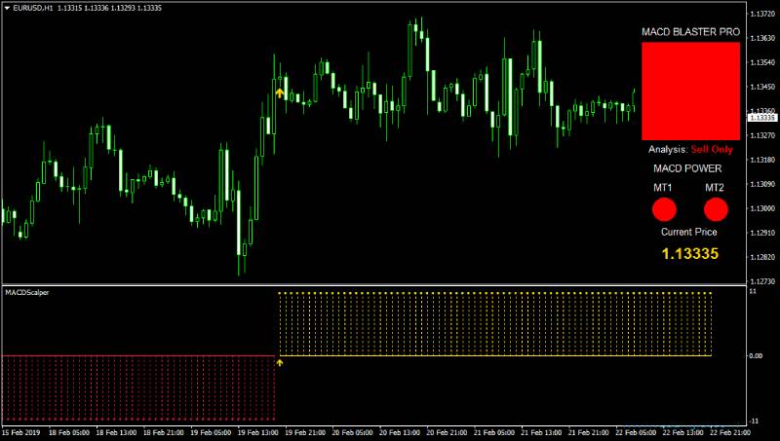
Task: Click the MT2 red signal circle
Action: tap(716, 208)
